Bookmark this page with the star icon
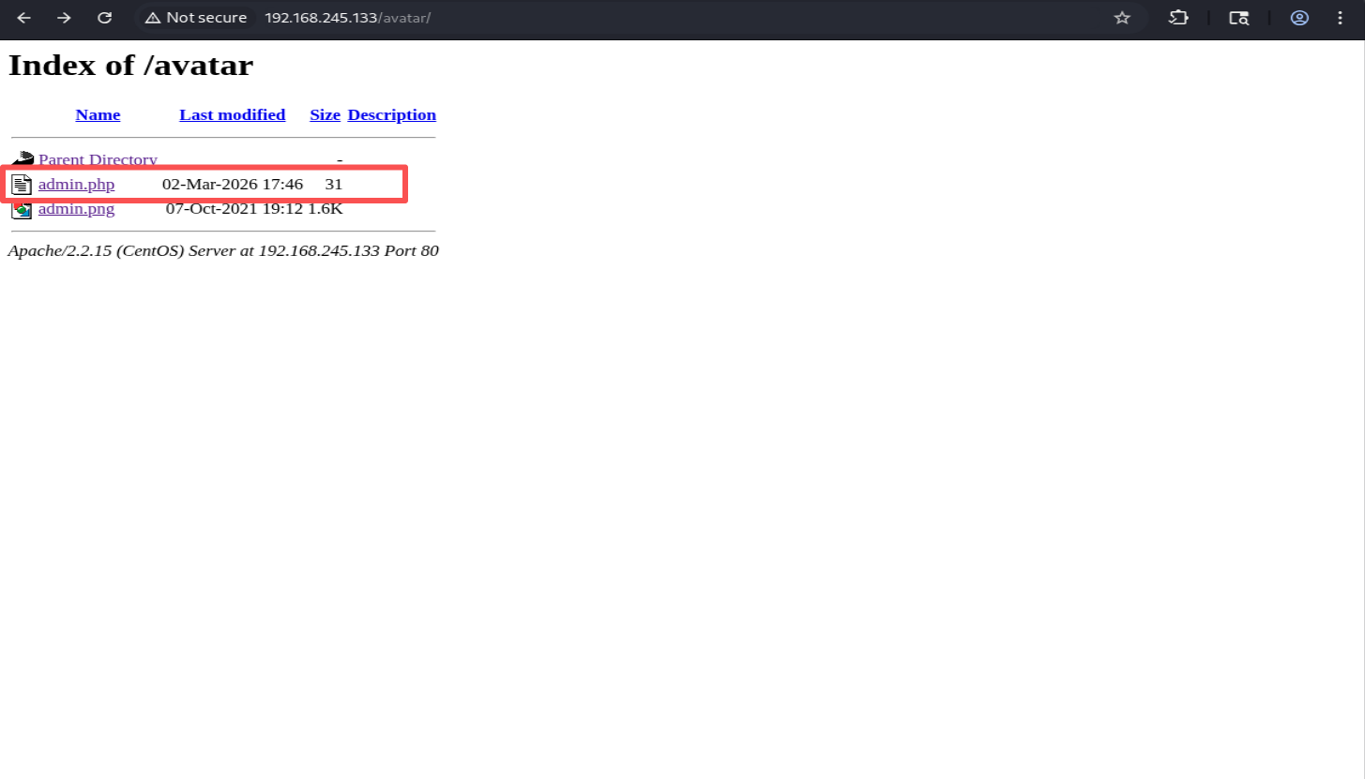1365x779 pixels. pos(1122,18)
